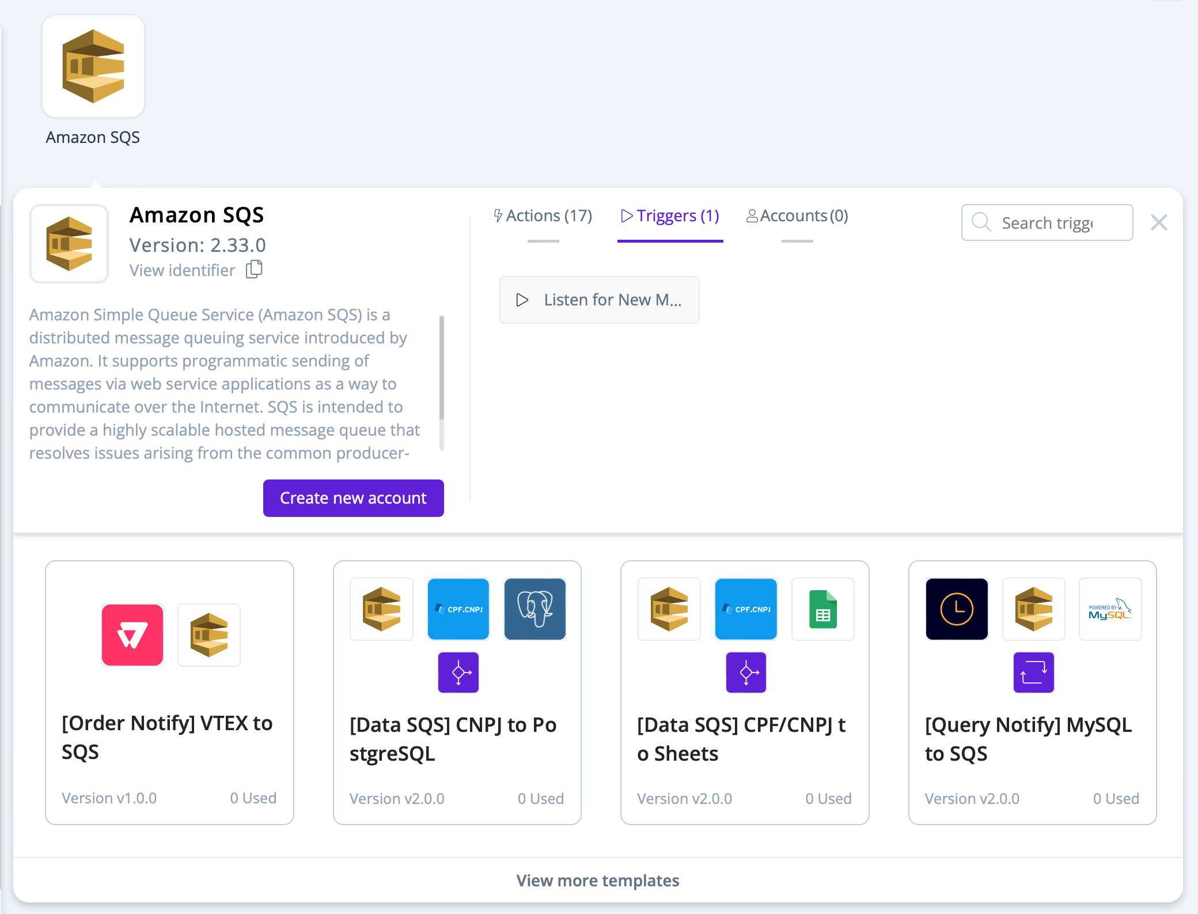Close the Amazon SQS details panel
1198x914 pixels.
tap(1159, 222)
